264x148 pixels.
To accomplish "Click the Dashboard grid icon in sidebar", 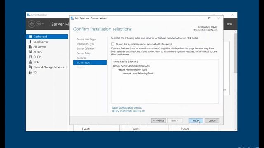I will point(31,37).
